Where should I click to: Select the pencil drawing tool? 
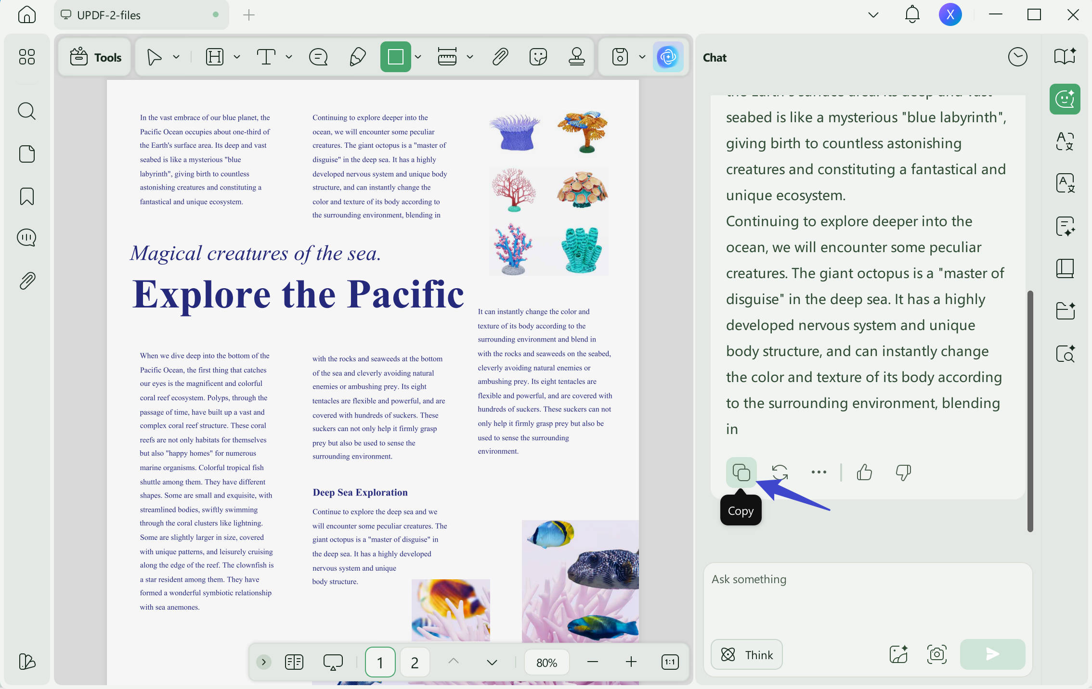tap(357, 57)
